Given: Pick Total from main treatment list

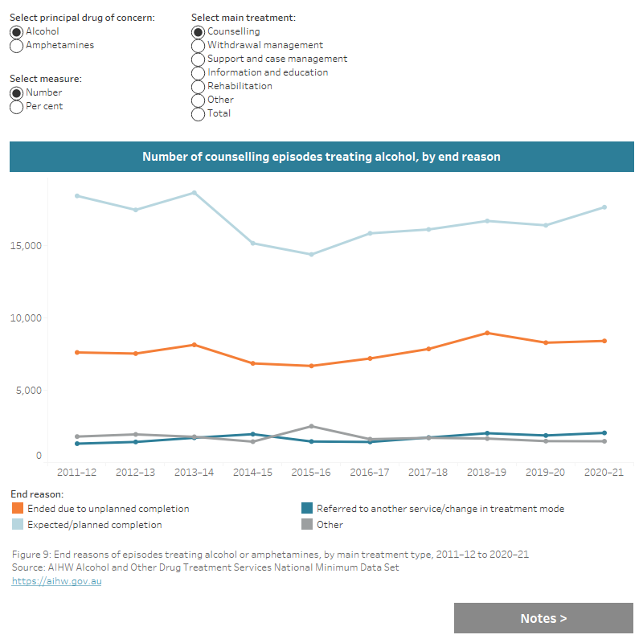Looking at the screenshot, I should pyautogui.click(x=198, y=113).
